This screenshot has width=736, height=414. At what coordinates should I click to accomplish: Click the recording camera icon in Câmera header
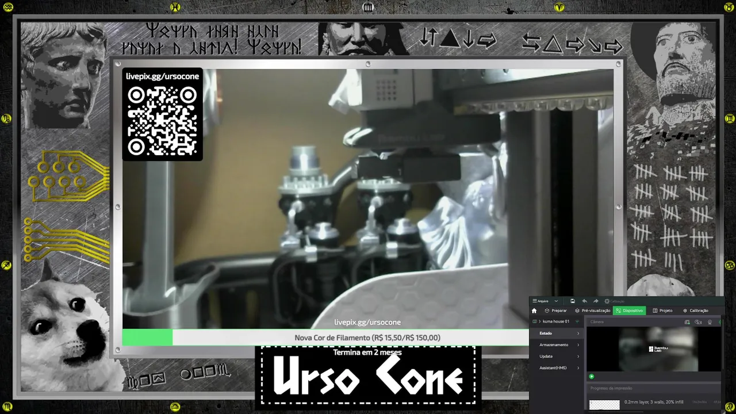tap(698, 322)
